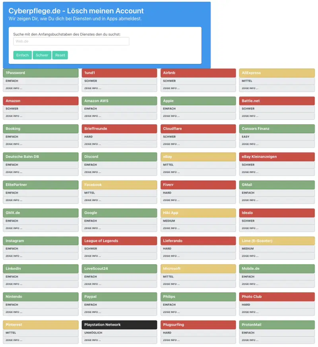Screen dimensions: 318x347
Task: Open the Hiki App card header
Action: (x=198, y=213)
